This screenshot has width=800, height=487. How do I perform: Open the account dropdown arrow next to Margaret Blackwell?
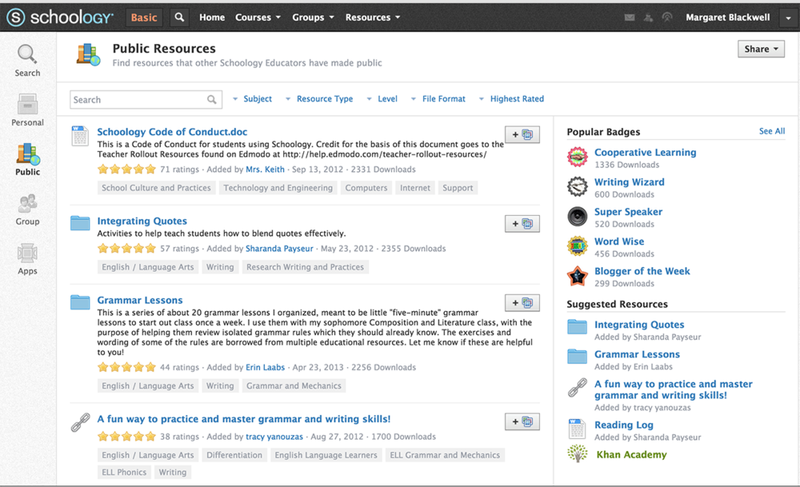(x=788, y=18)
